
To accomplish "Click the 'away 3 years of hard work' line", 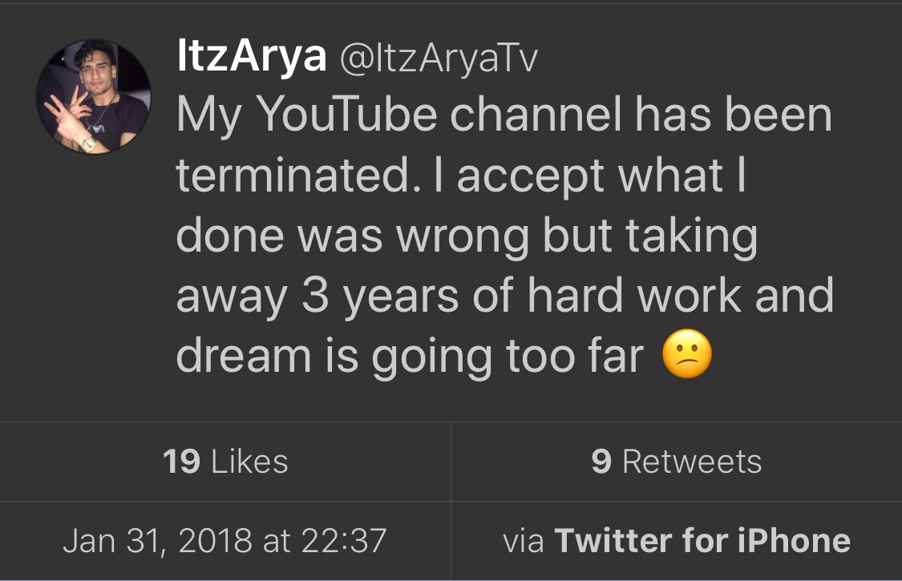I will click(x=504, y=297).
